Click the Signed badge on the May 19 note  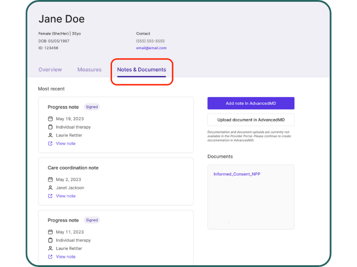point(91,107)
